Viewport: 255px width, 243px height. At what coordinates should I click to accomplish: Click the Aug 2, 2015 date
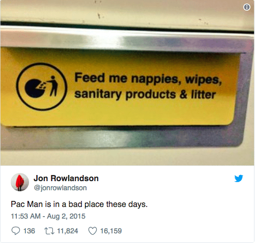point(66,216)
